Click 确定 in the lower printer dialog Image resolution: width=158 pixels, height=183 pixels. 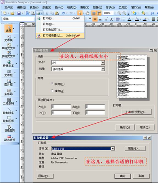[x=123, y=176]
